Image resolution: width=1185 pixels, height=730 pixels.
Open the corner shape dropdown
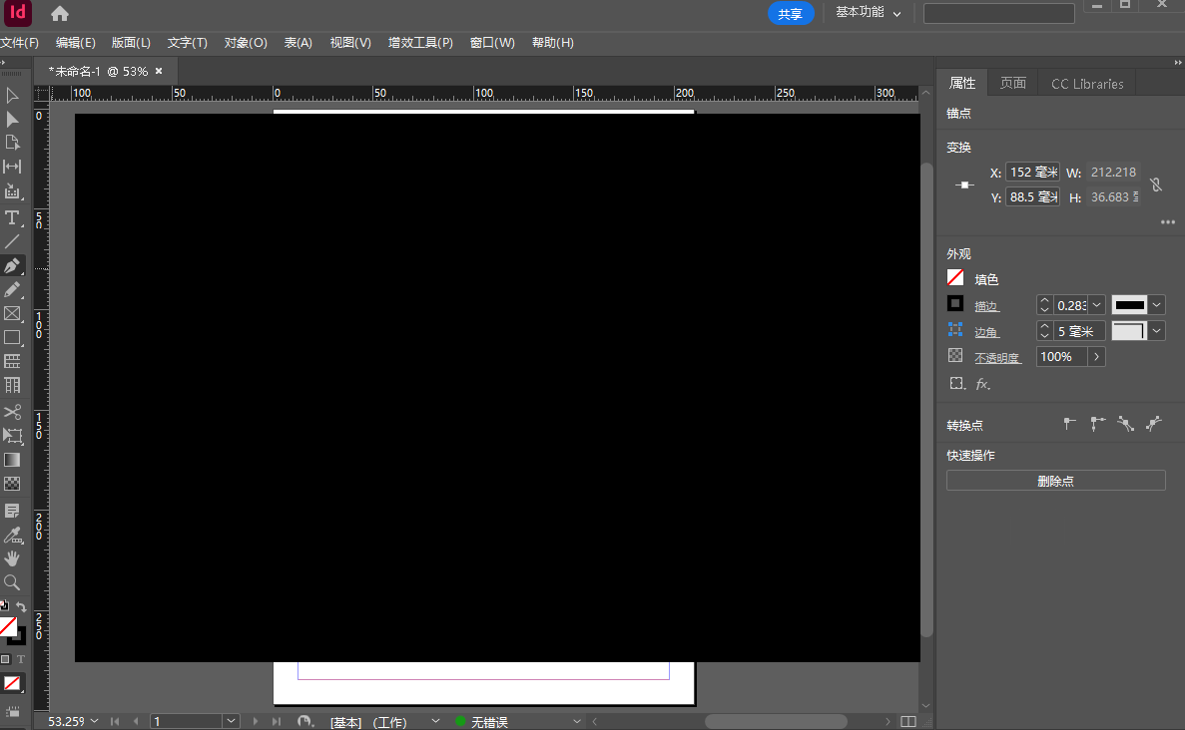pos(1156,331)
